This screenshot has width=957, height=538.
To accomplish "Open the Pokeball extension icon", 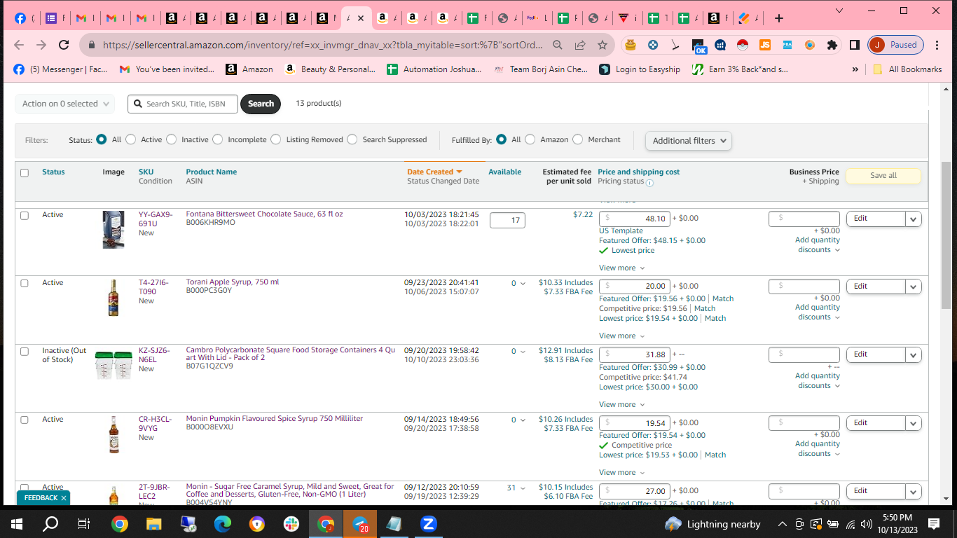I will [x=743, y=45].
